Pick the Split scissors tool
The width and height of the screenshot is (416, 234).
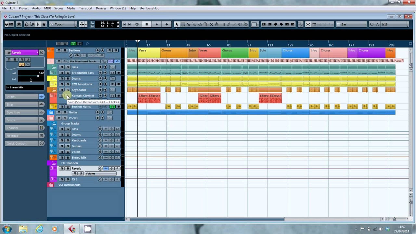coord(188,24)
